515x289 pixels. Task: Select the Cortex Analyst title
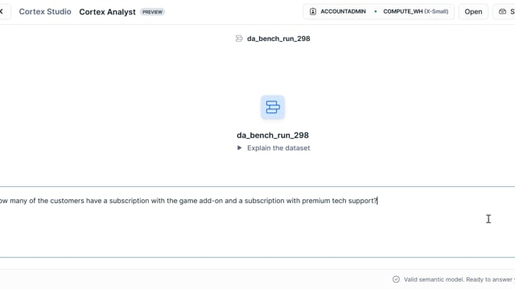(107, 12)
